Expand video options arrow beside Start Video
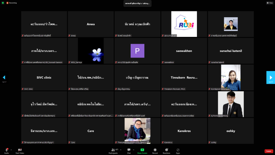The width and height of the screenshot is (275, 155). [x=24, y=149]
